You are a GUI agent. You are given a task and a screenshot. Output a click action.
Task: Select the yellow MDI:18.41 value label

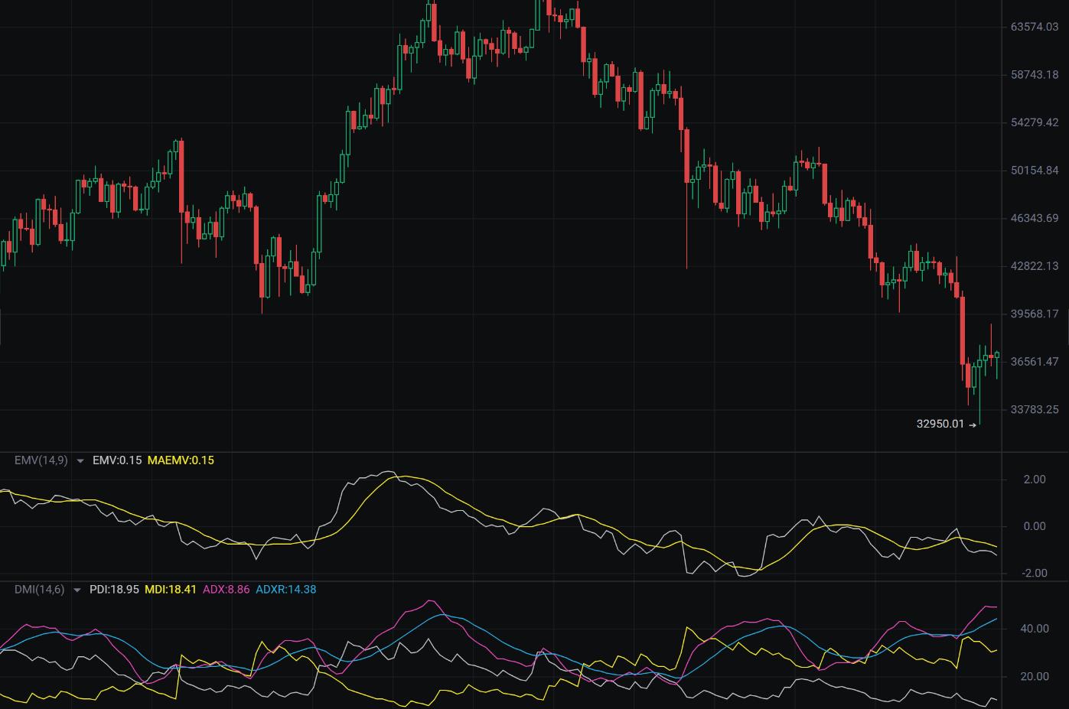170,590
